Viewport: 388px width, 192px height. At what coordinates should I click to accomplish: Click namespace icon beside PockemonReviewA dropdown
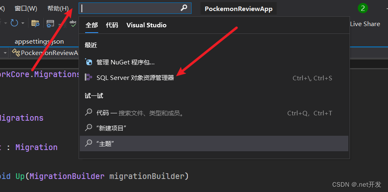[16, 53]
